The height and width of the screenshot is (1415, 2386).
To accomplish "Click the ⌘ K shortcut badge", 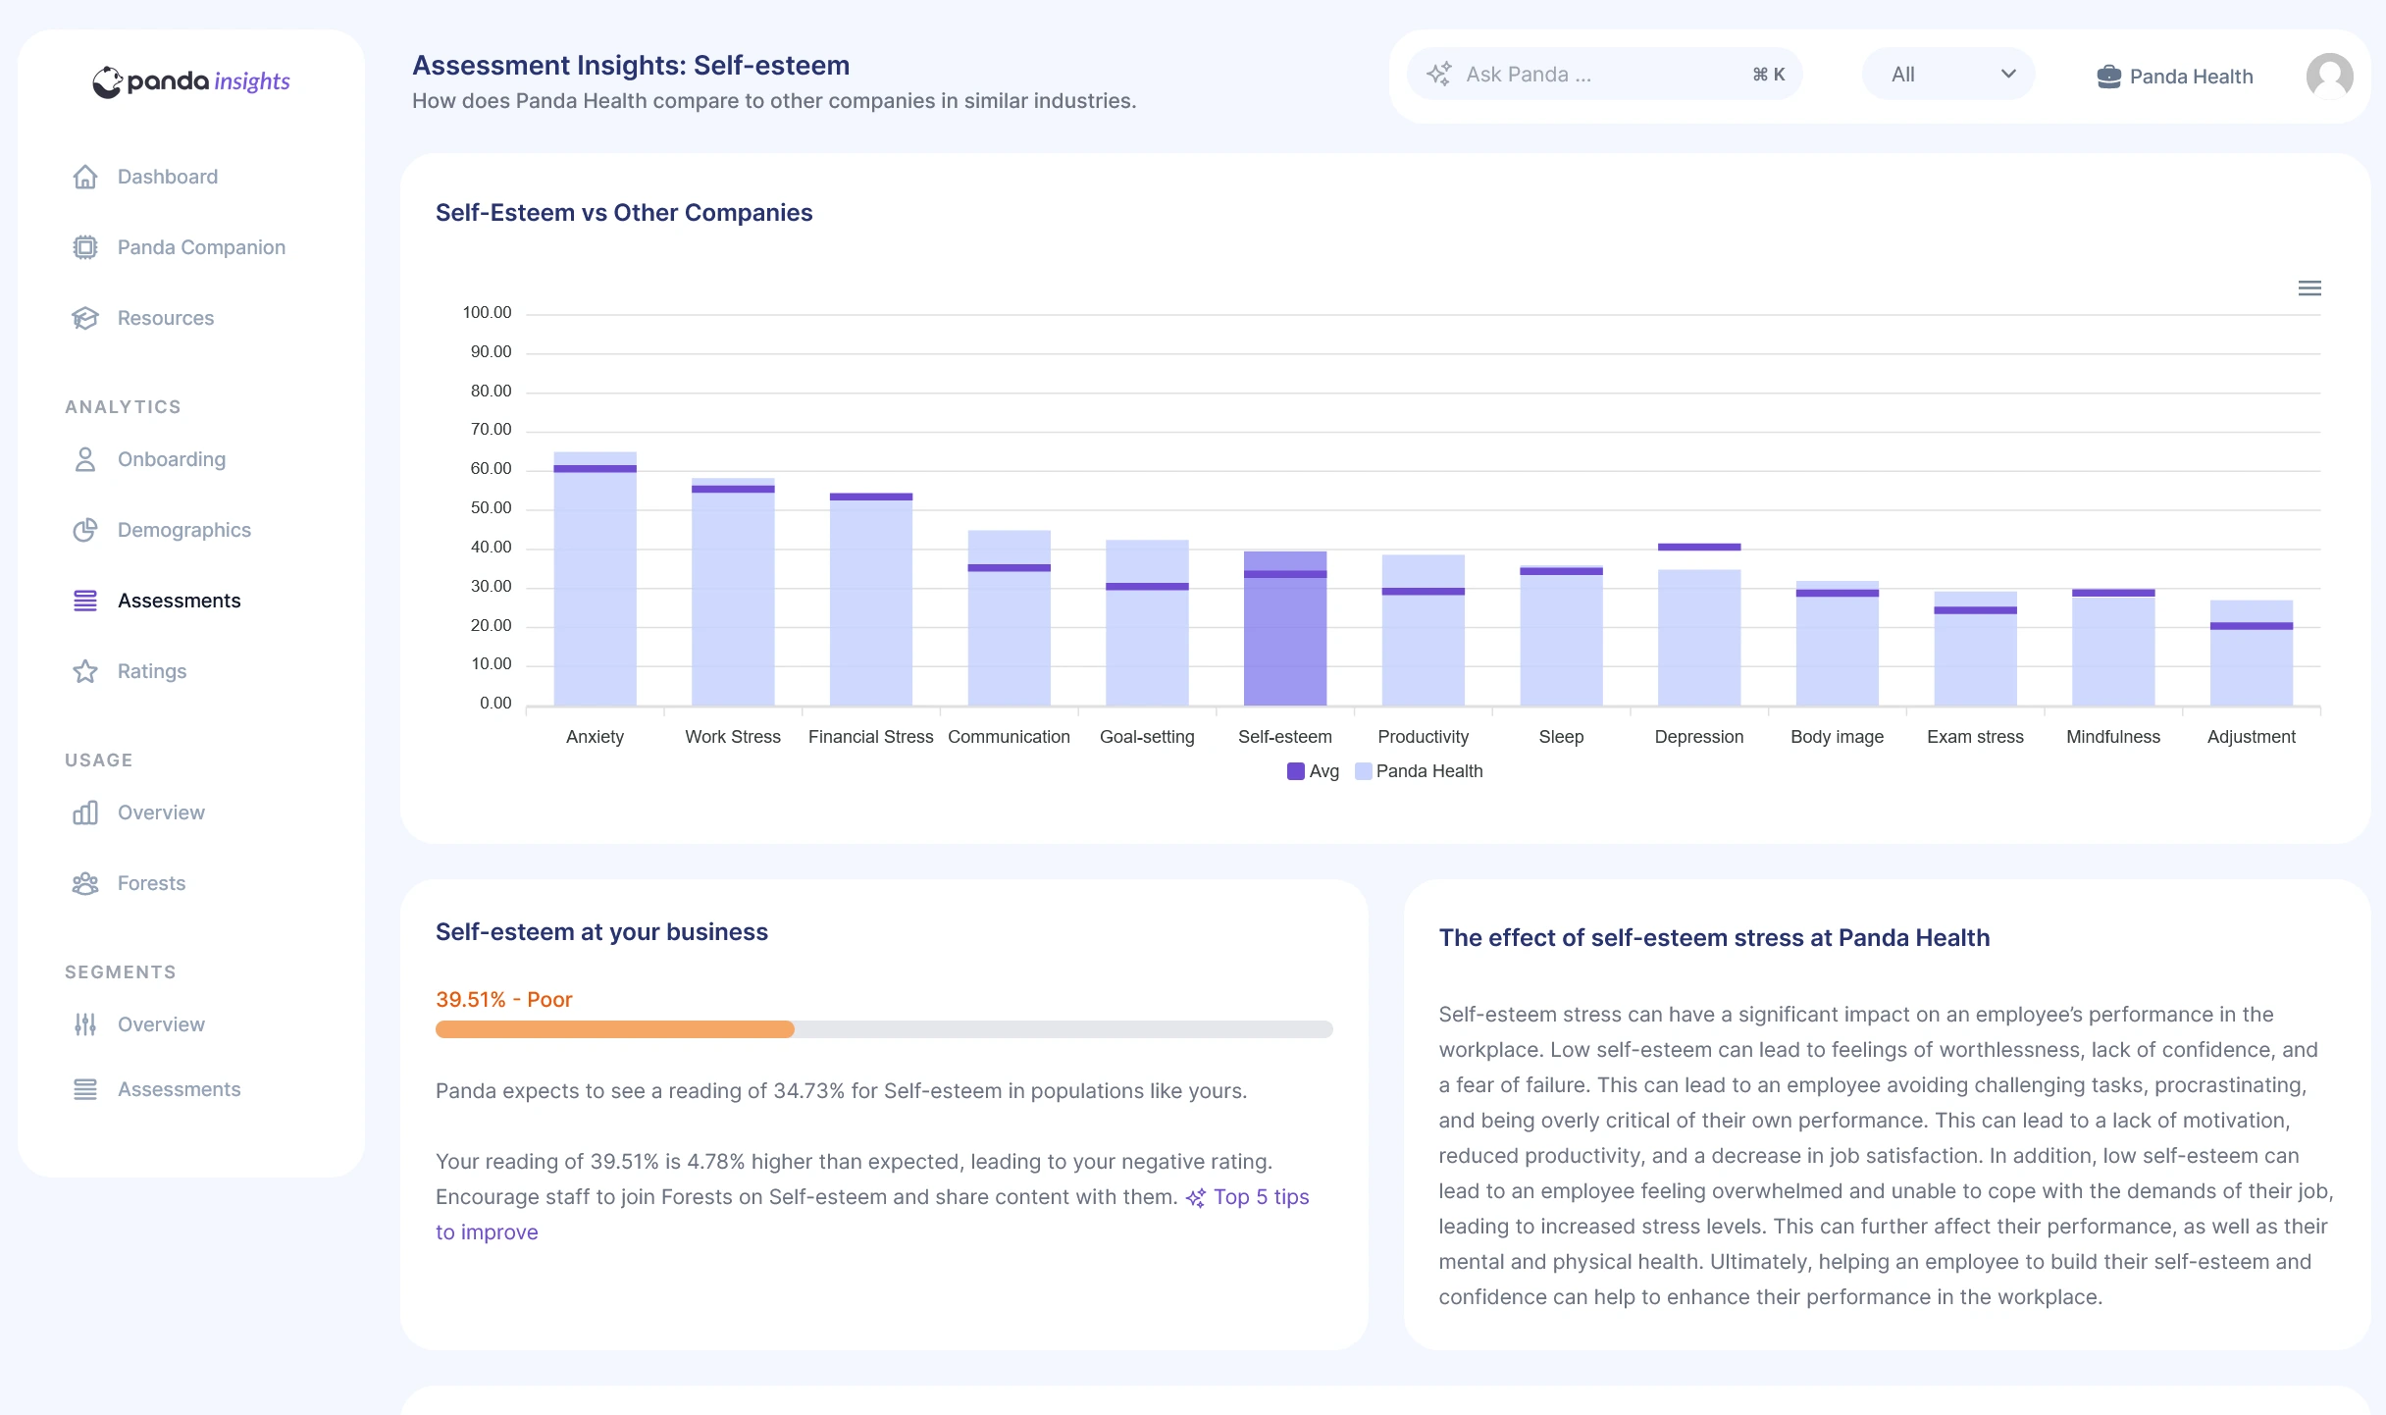I will 1768,75.
